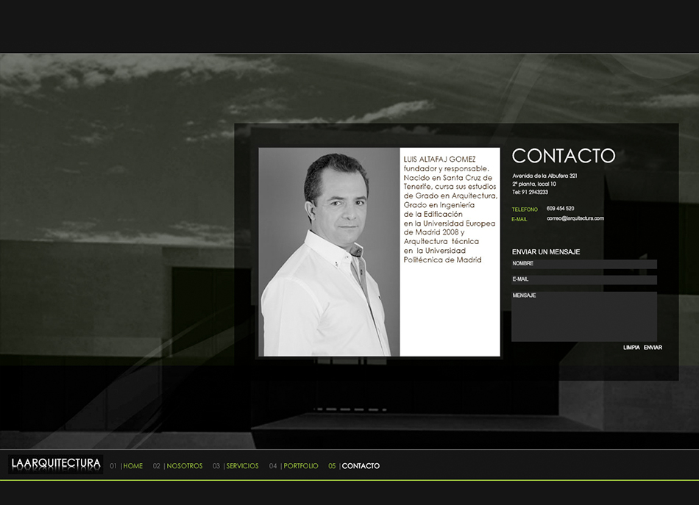Click the ENVIAR UN MENSAJE heading
This screenshot has height=505, width=699.
(x=546, y=252)
